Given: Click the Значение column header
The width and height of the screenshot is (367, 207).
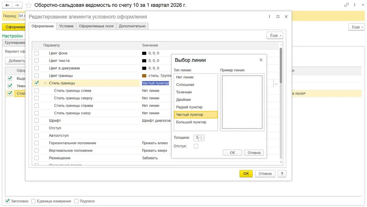Looking at the screenshot, I should tap(209, 45).
